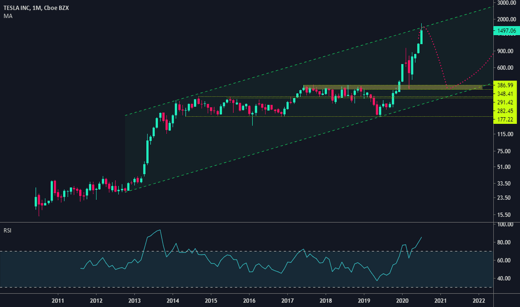This screenshot has width=520, height=307.
Task: Click the 23.50 price axis label
Action: [x=504, y=198]
